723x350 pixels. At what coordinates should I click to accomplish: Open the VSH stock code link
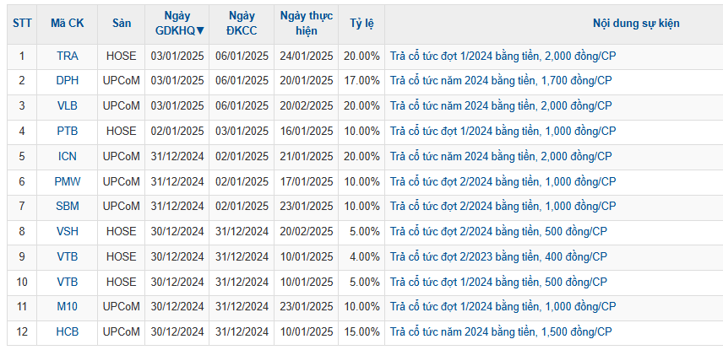click(68, 231)
